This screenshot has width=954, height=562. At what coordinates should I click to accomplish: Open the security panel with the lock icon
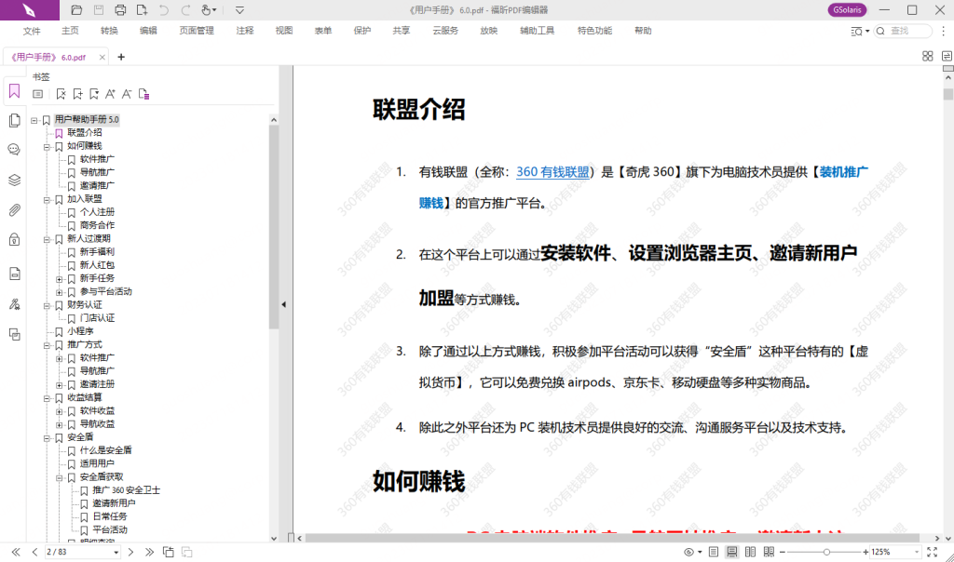pos(14,240)
